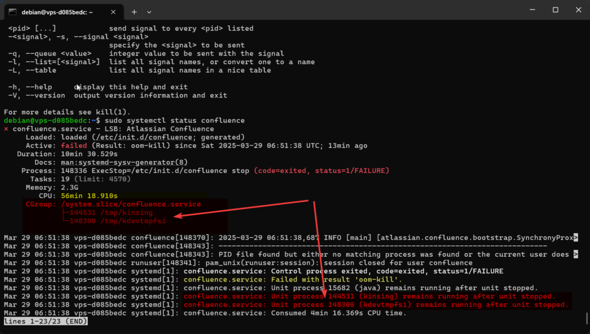Click "session closed for user confluence" log text
The image size is (590, 334).
[x=398, y=262]
